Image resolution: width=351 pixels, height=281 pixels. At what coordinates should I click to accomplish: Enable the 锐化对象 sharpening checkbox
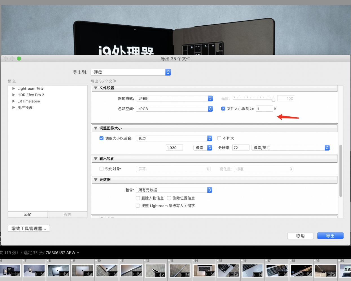point(101,169)
